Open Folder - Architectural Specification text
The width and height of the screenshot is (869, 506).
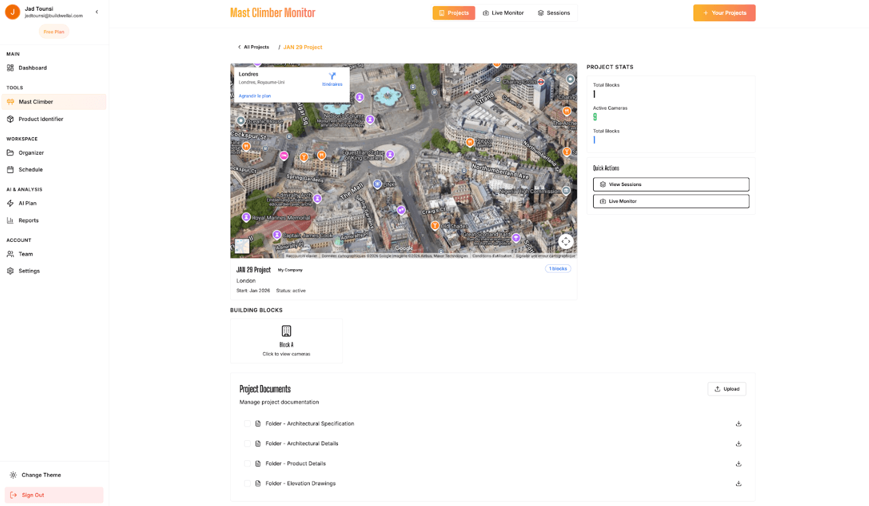(x=310, y=424)
